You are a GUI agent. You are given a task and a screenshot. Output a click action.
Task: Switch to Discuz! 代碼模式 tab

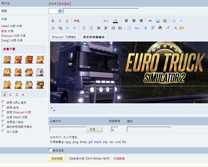(x=64, y=37)
